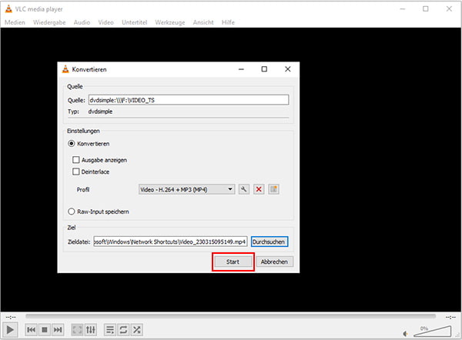Edit selected profile with wrench icon

(x=243, y=189)
